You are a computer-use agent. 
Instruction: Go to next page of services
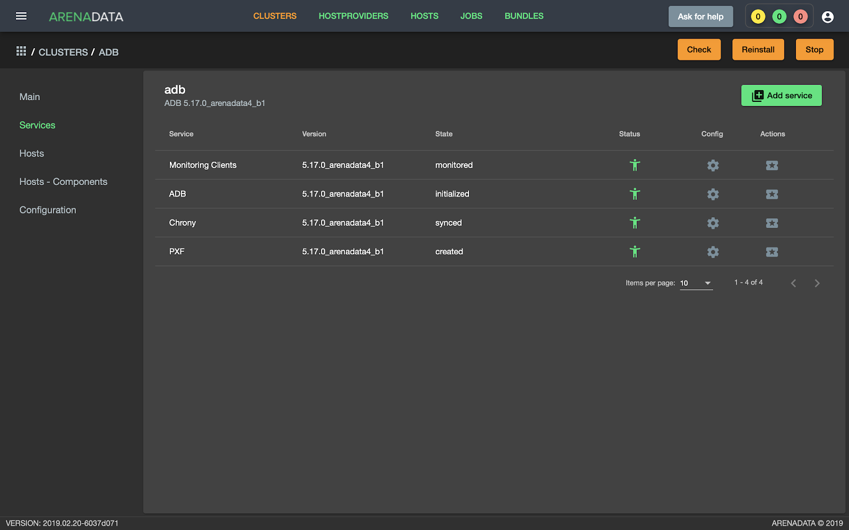(817, 283)
